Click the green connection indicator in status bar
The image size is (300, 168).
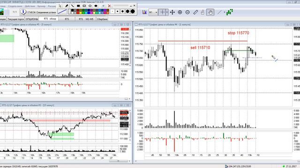coord(284,167)
